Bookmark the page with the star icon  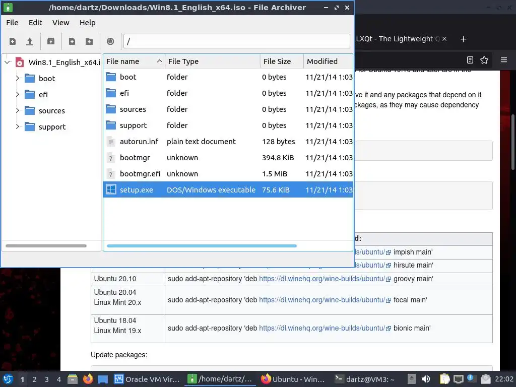tap(484, 60)
